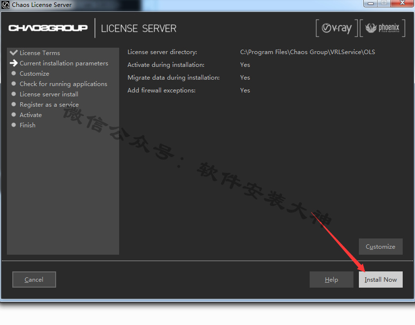Click the V-Ray logo icon
This screenshot has width=415, height=325.
pos(337,28)
